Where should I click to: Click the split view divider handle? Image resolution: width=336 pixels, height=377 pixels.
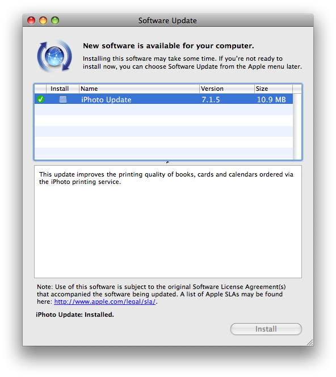pyautogui.click(x=168, y=162)
